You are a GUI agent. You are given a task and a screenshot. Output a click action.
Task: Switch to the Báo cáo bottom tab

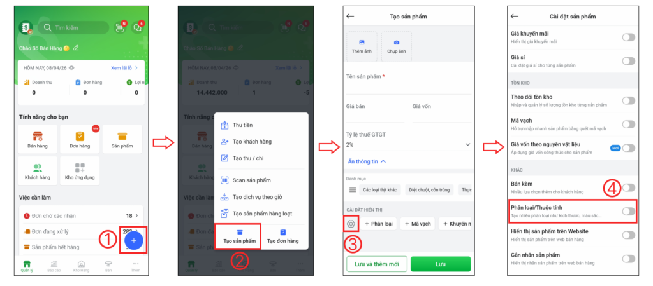[x=54, y=266]
